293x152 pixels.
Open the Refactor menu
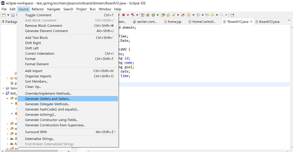pos(38,9)
